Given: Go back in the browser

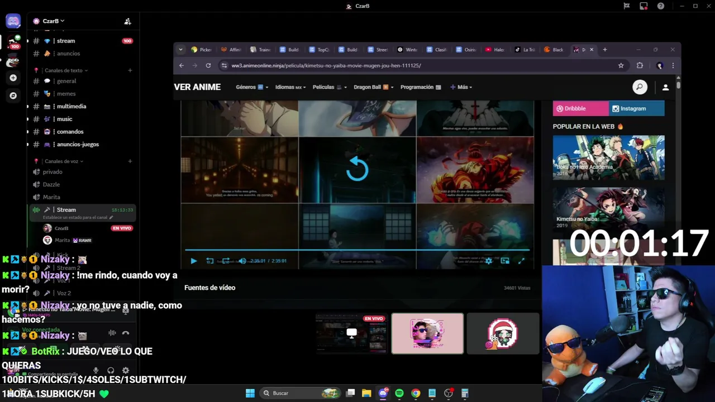Looking at the screenshot, I should point(182,65).
